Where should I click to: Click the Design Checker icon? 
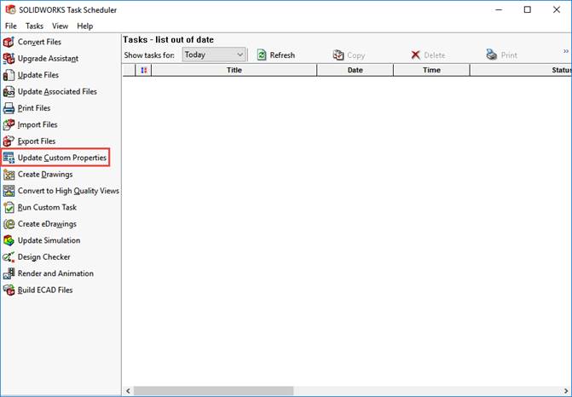(x=9, y=257)
